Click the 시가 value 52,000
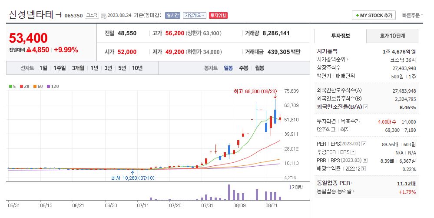Screen dimensions: 434x218 pyautogui.click(x=127, y=52)
